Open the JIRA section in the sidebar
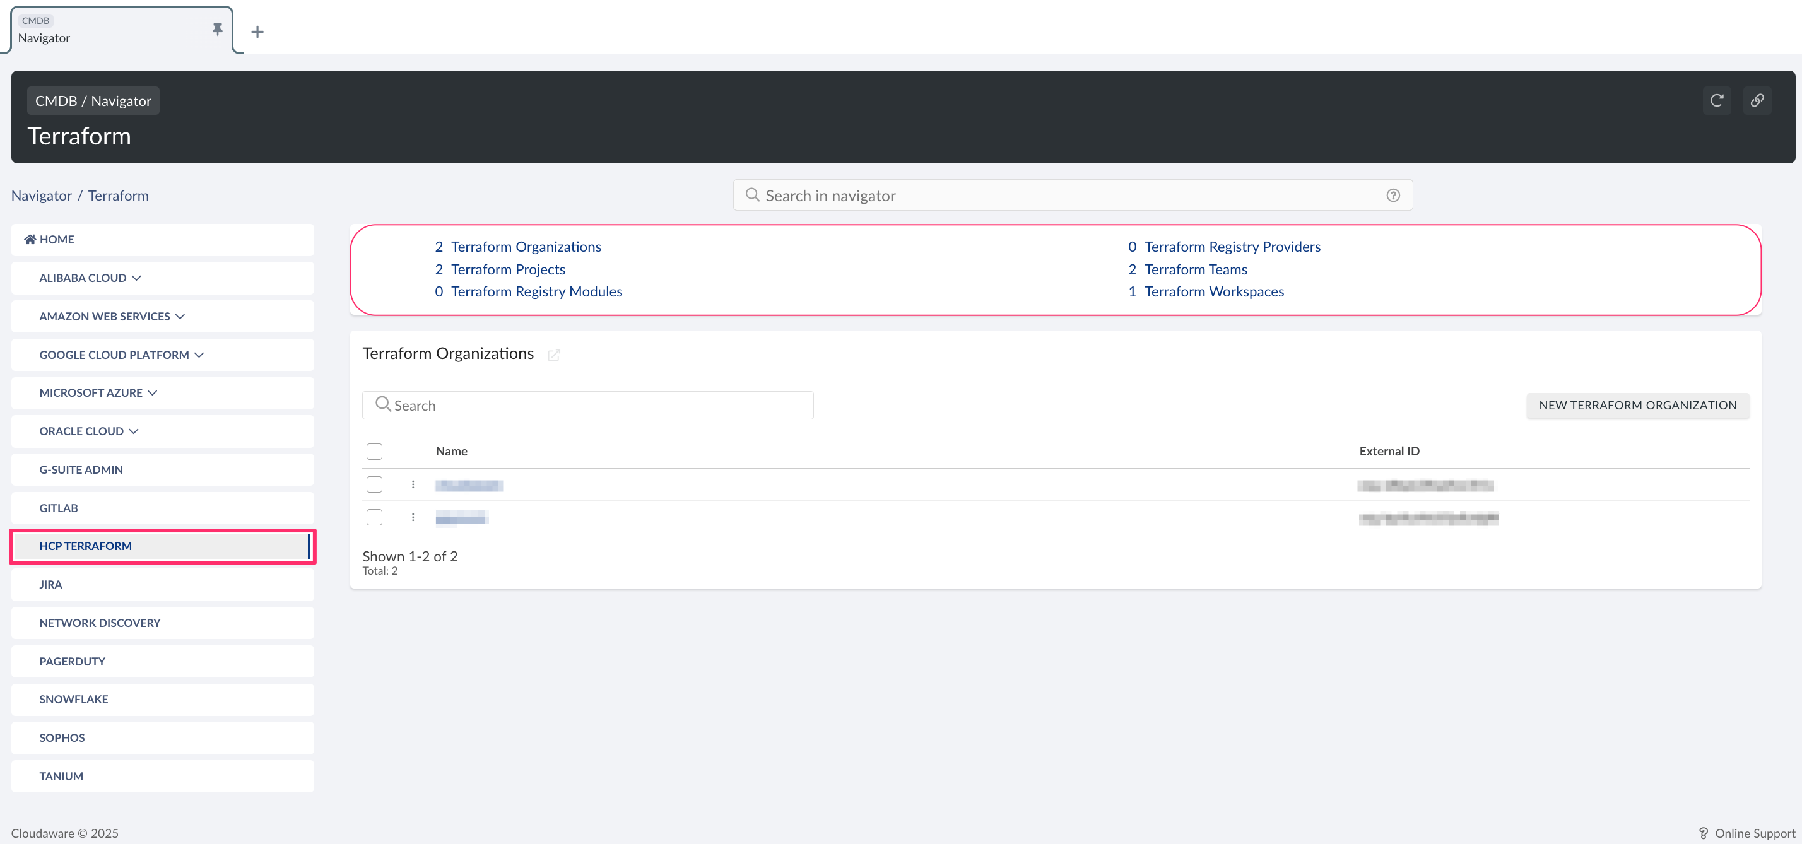 [50, 584]
